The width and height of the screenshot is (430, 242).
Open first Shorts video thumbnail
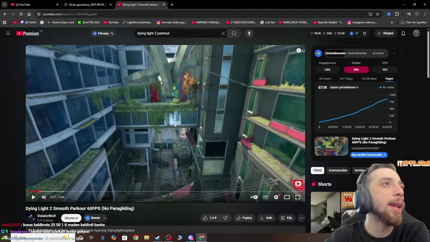tap(325, 212)
